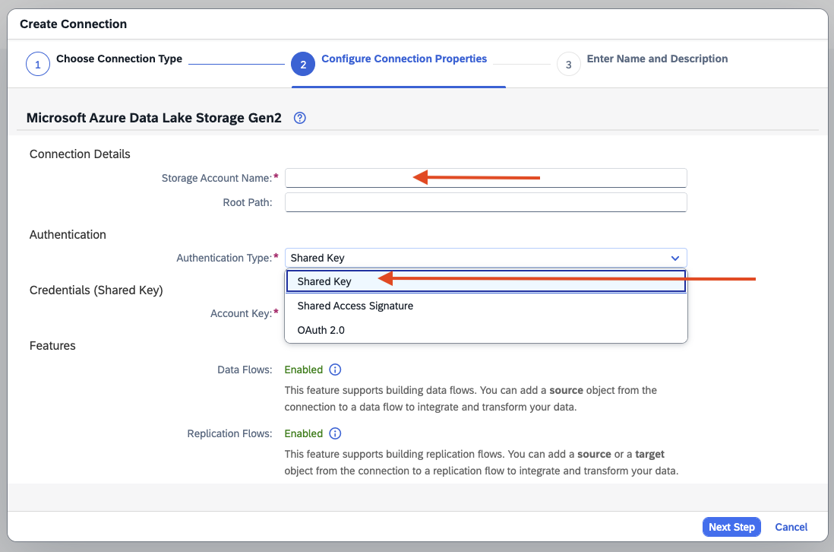
Task: Jump to Enter Name and Description step
Action: point(657,59)
